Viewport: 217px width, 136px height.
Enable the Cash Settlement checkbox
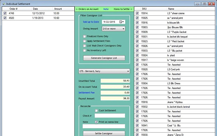click(96, 110)
